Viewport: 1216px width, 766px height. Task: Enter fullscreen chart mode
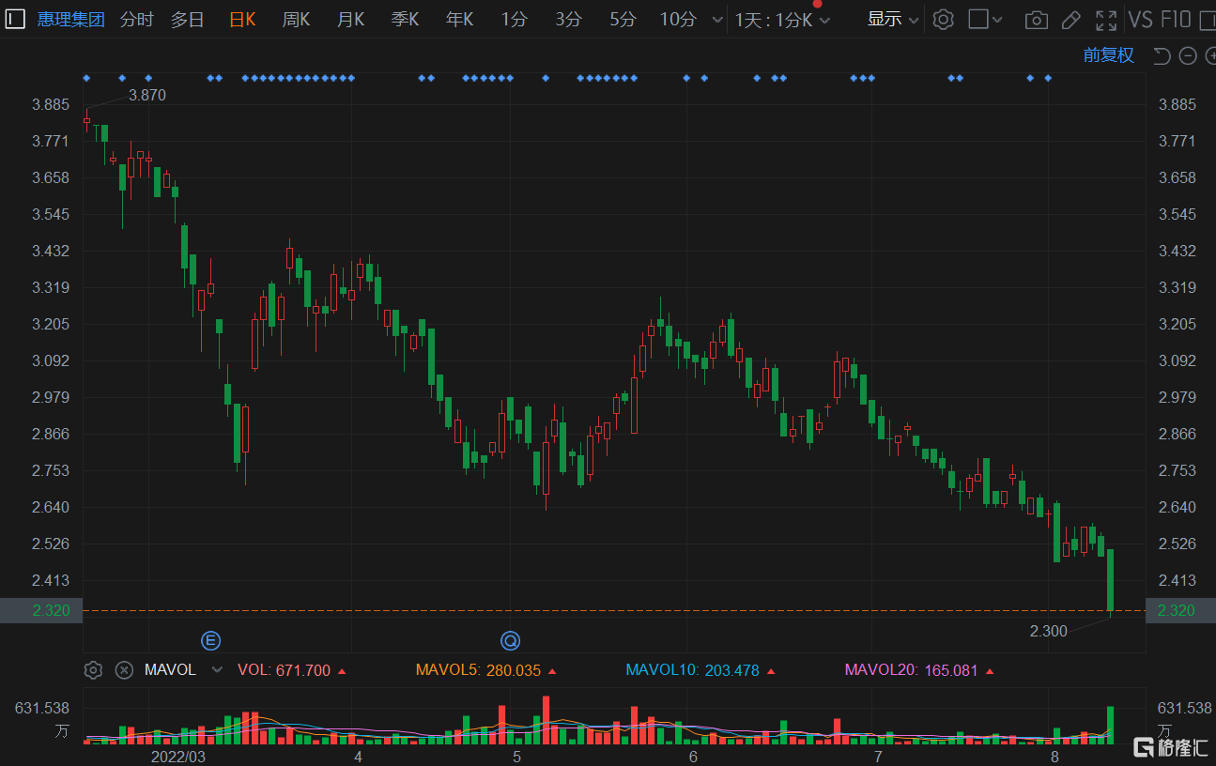tap(1106, 20)
